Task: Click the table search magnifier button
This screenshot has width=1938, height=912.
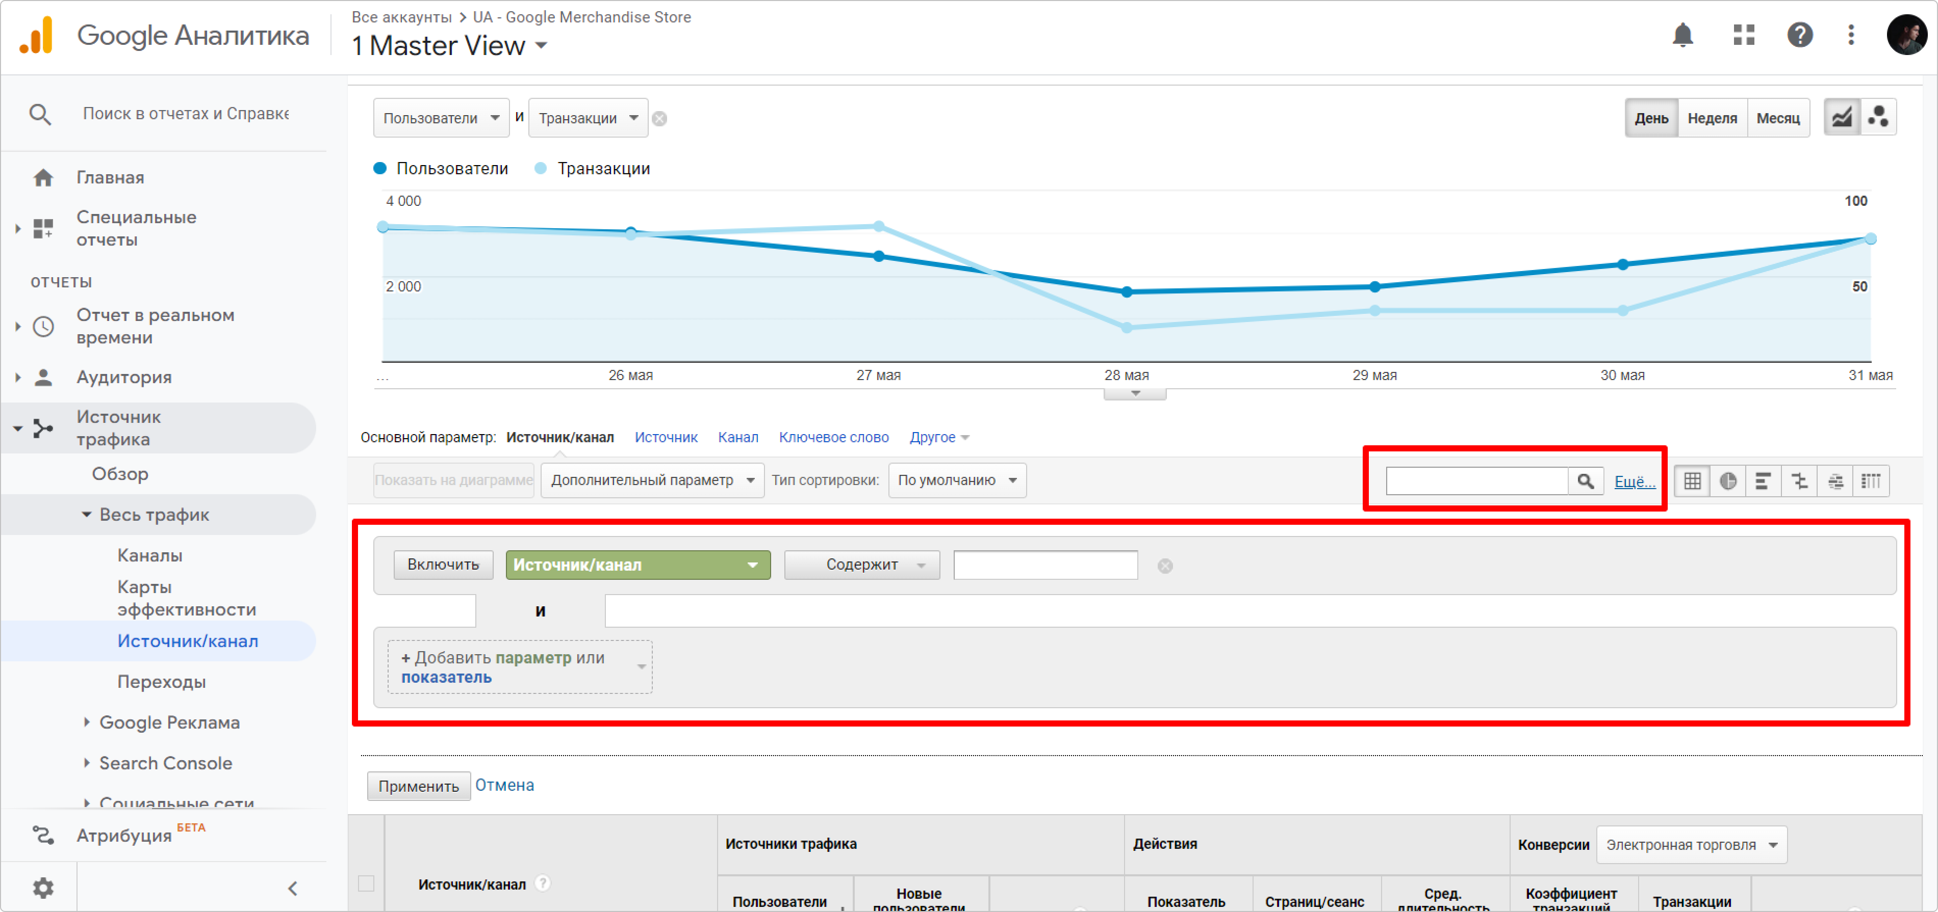Action: click(x=1585, y=481)
